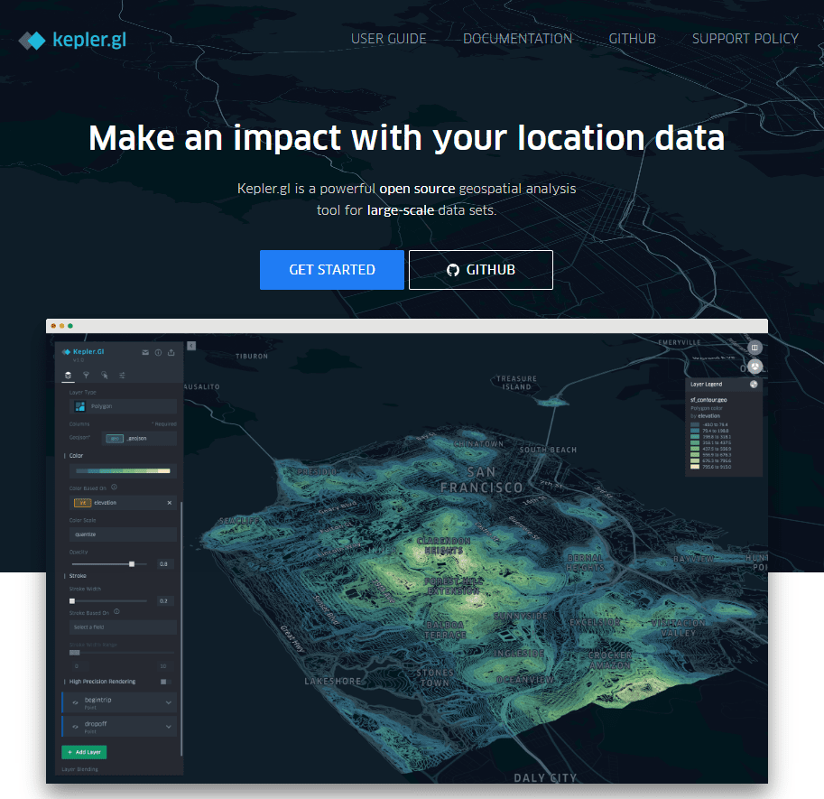Click the envelope icon in the Kepler.Gl panel header
This screenshot has width=824, height=799.
(x=146, y=353)
